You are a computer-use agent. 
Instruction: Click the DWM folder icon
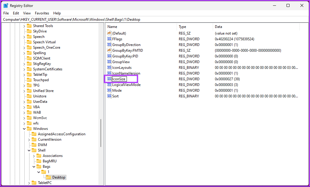[34, 145]
